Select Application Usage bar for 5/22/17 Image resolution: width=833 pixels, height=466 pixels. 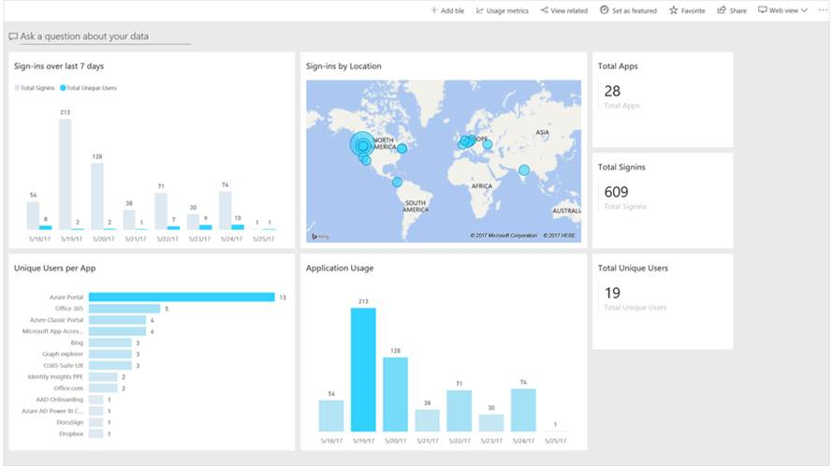460,412
